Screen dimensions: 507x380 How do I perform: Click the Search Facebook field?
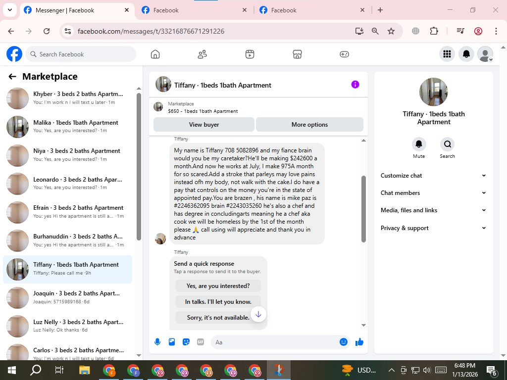[81, 54]
